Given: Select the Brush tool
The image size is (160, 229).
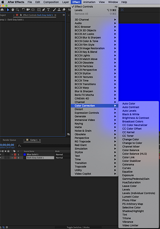Looking at the screenshot, I should coord(54,10).
